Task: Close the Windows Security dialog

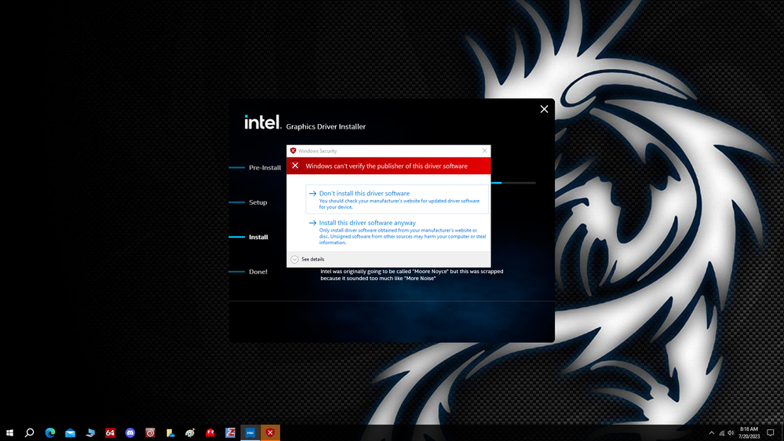Action: pos(484,151)
